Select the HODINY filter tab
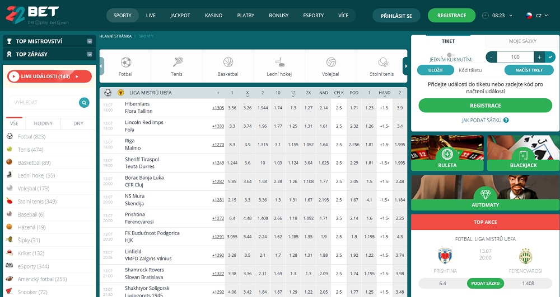 (43, 123)
